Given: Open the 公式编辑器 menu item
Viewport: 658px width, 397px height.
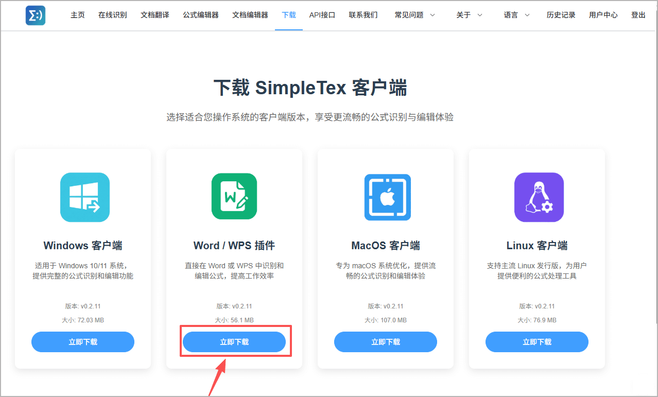Looking at the screenshot, I should pyautogui.click(x=200, y=15).
